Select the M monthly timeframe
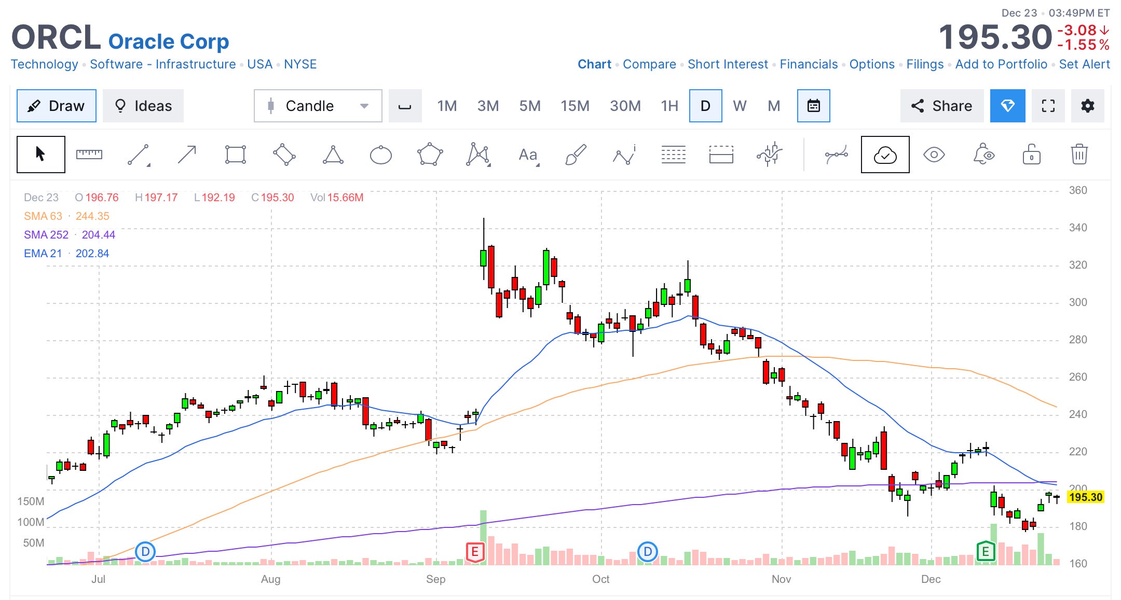The height and width of the screenshot is (600, 1121). [774, 106]
